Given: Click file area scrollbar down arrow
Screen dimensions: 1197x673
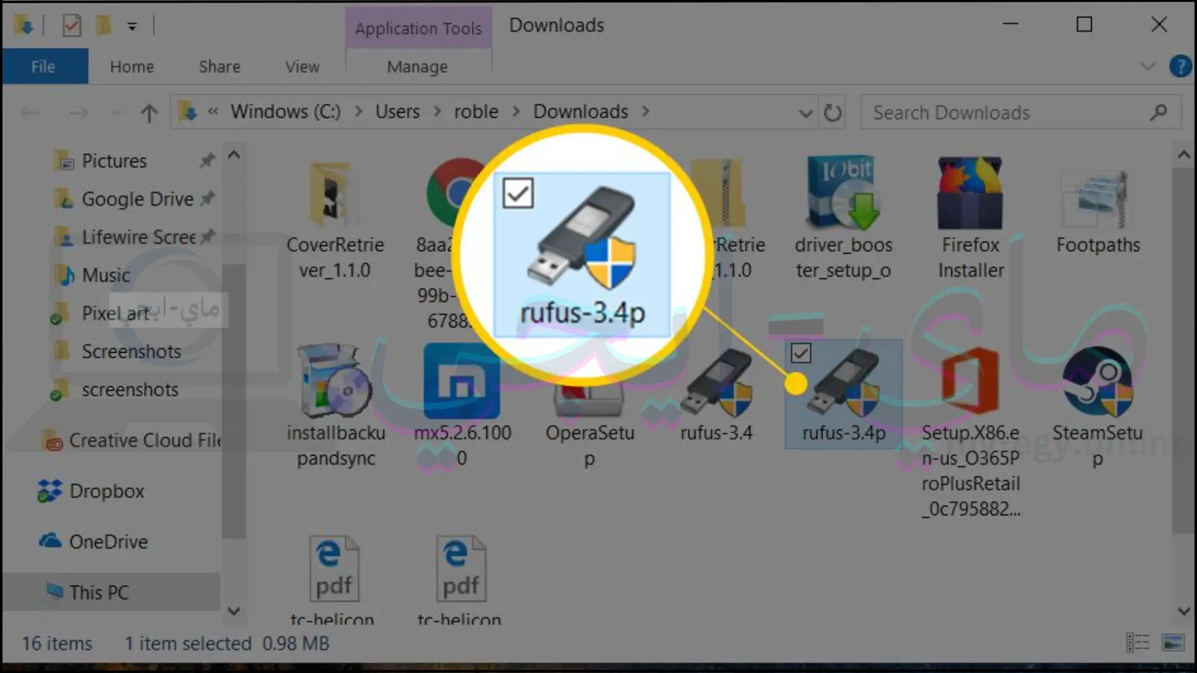Looking at the screenshot, I should click(x=1183, y=611).
